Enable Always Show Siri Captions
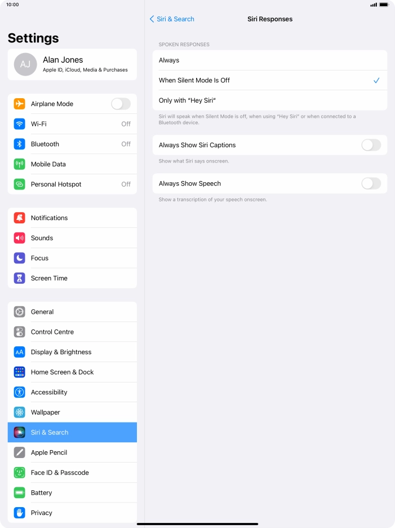 [371, 145]
